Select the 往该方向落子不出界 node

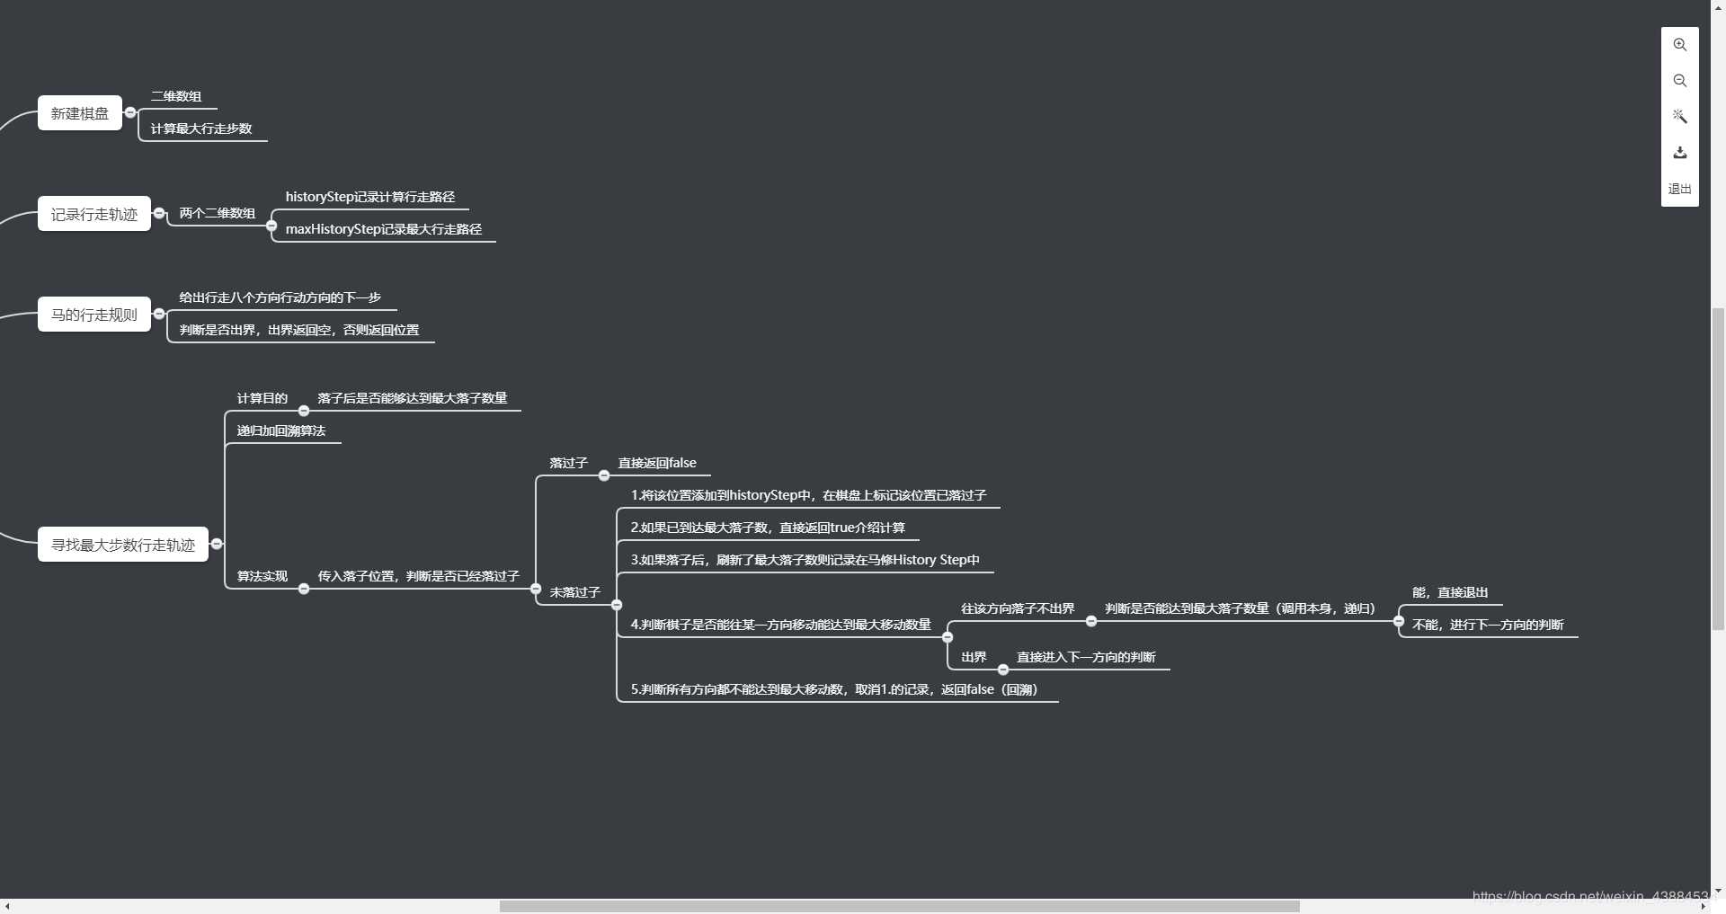1018,608
